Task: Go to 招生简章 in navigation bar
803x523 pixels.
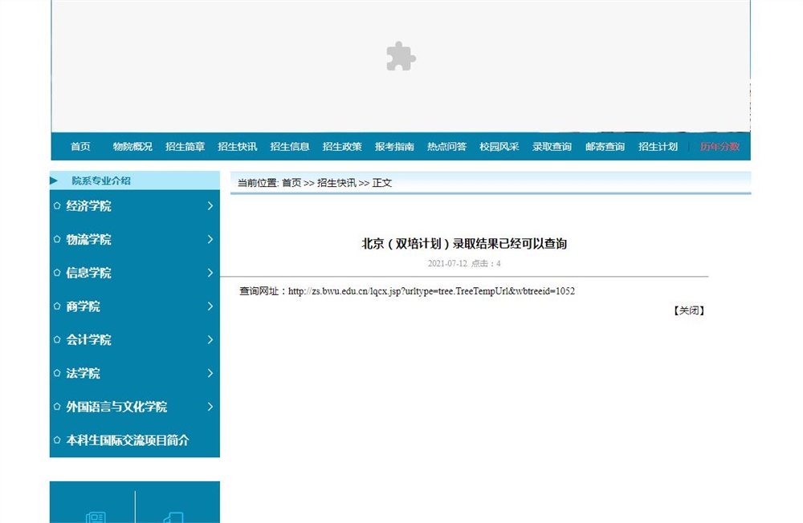Action: tap(185, 147)
